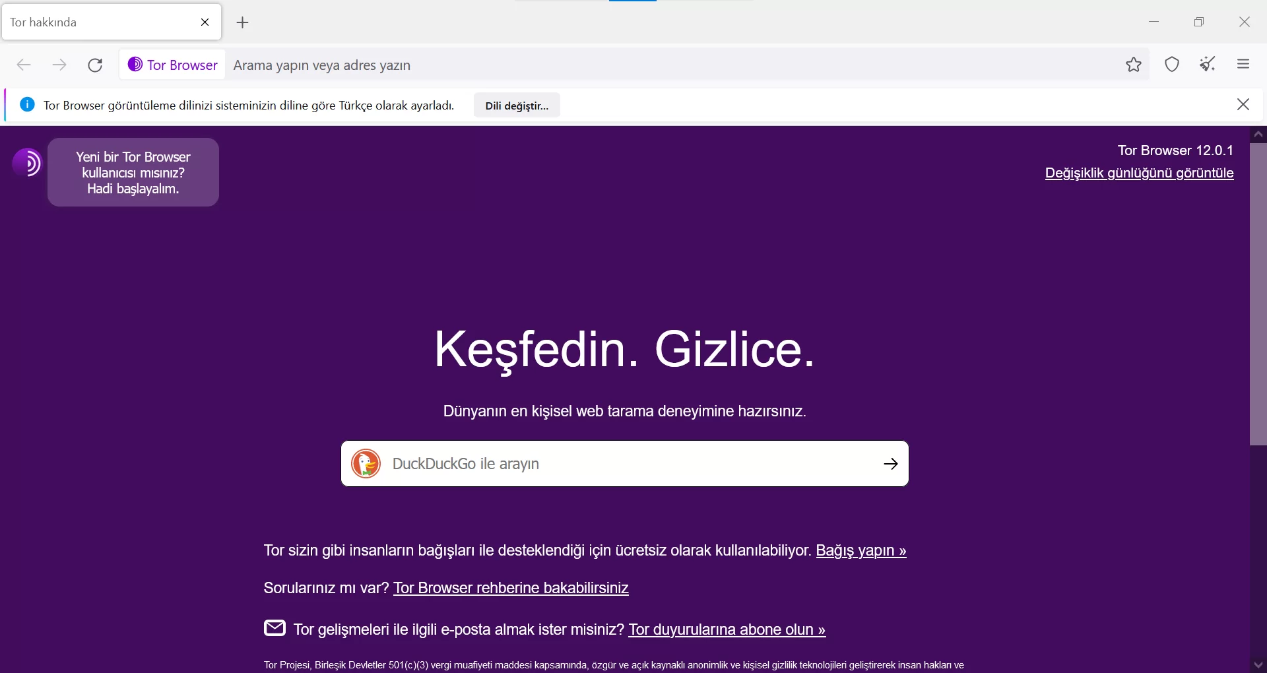
Task: Submit search with the arrow button
Action: (891, 464)
